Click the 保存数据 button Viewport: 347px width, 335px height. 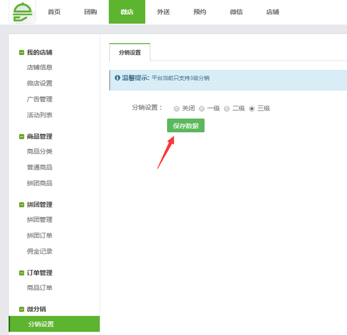(x=186, y=125)
